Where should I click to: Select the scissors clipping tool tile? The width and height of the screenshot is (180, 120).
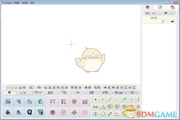(x=19, y=101)
